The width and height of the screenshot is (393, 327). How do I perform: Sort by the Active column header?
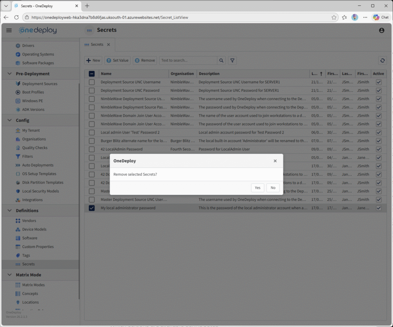pos(378,74)
